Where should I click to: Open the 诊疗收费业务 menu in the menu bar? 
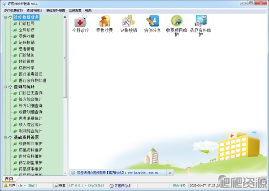13,10
